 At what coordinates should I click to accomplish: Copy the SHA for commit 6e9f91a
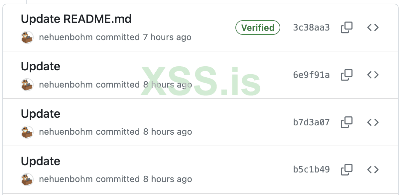tap(346, 75)
